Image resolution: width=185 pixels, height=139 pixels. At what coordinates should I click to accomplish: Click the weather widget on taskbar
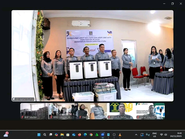(x=6, y=135)
